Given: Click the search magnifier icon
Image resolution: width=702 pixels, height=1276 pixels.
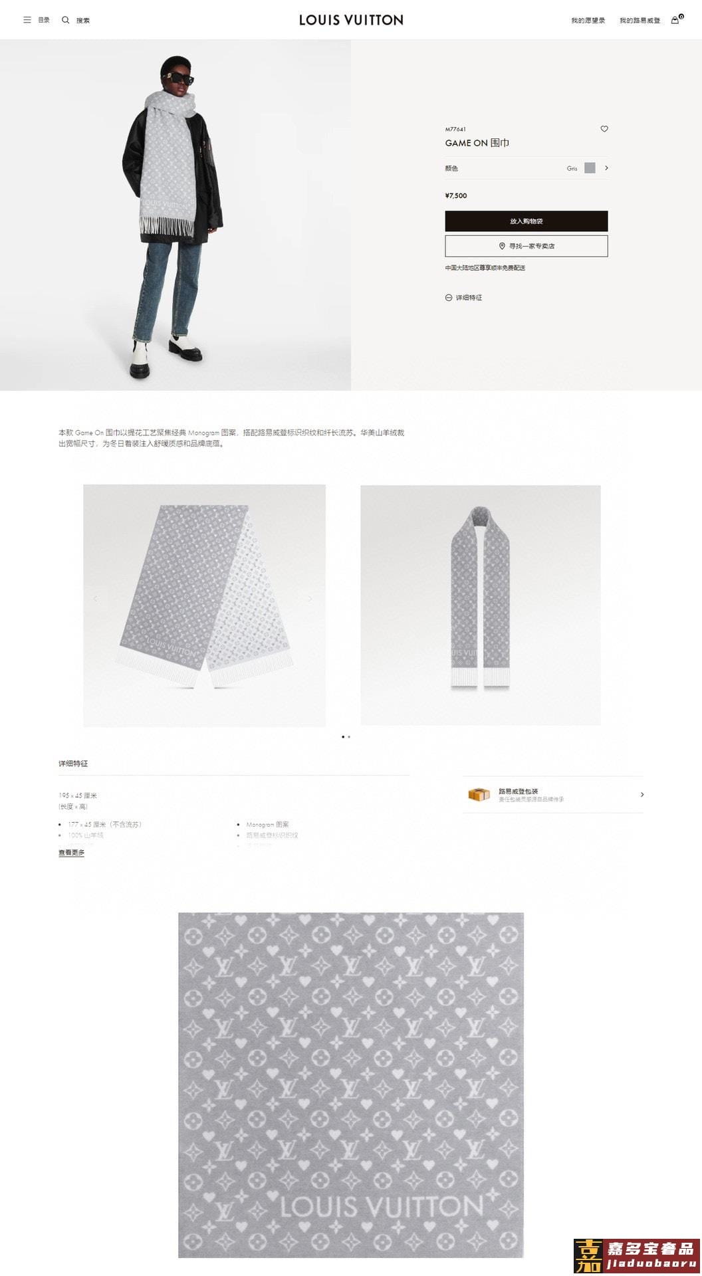Looking at the screenshot, I should click(65, 20).
